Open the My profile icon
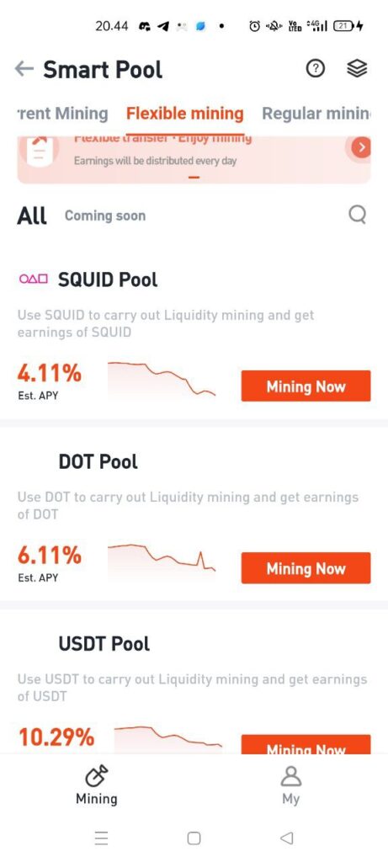This screenshot has width=388, height=862. point(290,776)
